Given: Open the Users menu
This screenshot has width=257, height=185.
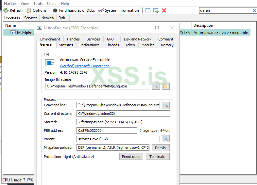Looking at the screenshot, I should click(x=52, y=4).
